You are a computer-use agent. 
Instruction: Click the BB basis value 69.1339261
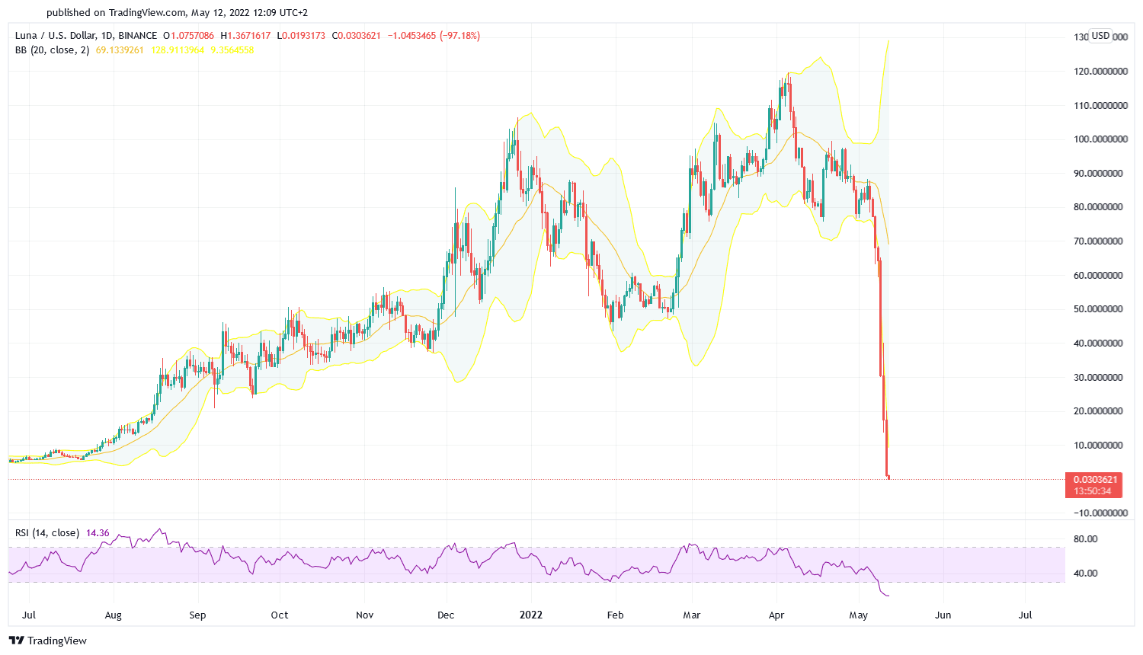point(120,50)
